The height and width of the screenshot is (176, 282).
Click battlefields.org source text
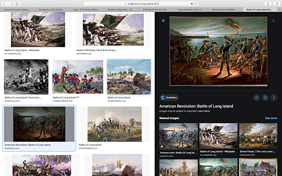click(84, 54)
